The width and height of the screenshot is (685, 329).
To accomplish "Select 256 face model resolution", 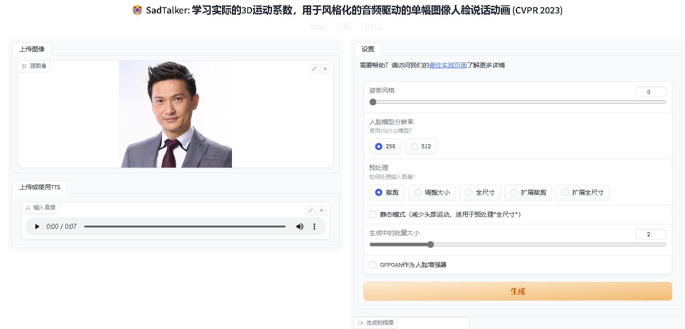I will (x=385, y=146).
